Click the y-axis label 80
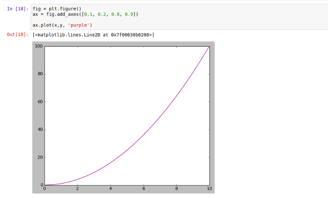Image resolution: width=328 pixels, height=198 pixels. click(x=40, y=74)
